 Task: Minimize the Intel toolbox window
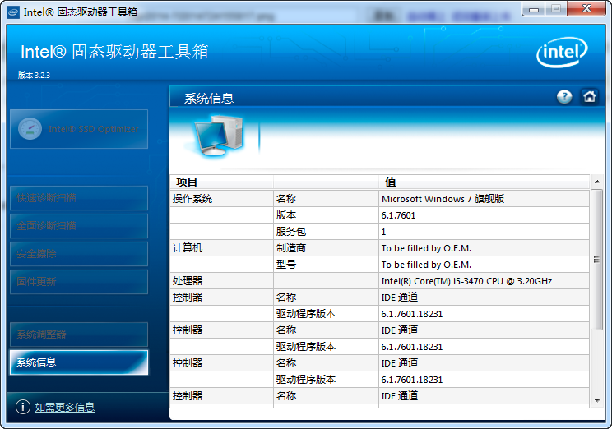pos(534,9)
